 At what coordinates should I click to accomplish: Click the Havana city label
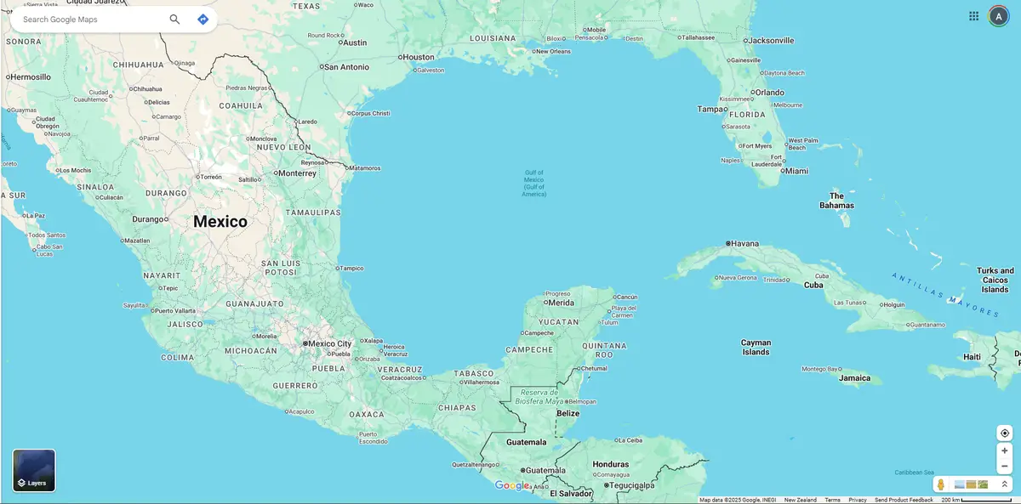745,244
